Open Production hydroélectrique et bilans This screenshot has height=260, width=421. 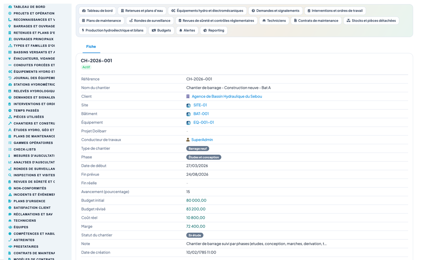coord(112,30)
